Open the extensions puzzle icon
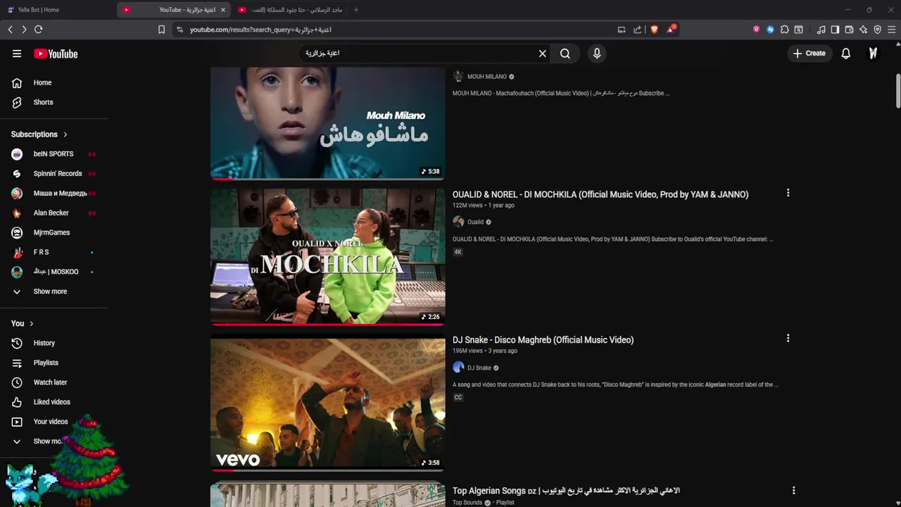Image resolution: width=901 pixels, height=507 pixels. coord(785,30)
